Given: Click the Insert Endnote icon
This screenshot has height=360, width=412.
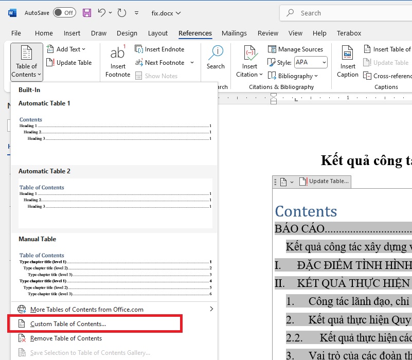Looking at the screenshot, I should (x=139, y=49).
